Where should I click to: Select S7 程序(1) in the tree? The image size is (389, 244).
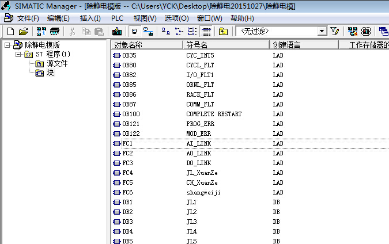[x=53, y=54]
